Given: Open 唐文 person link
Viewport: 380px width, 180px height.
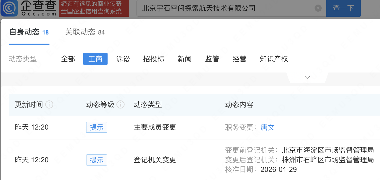Looking at the screenshot, I should pyautogui.click(x=268, y=127).
